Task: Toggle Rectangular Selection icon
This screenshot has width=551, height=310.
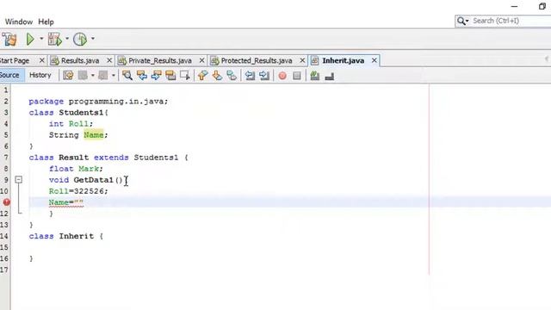Action: click(x=185, y=76)
